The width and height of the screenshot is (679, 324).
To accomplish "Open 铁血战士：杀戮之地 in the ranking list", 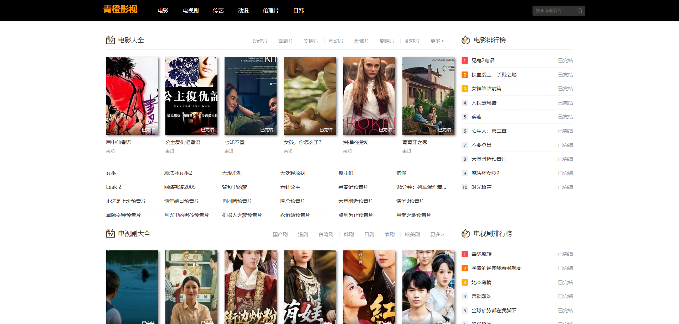I will [x=494, y=75].
